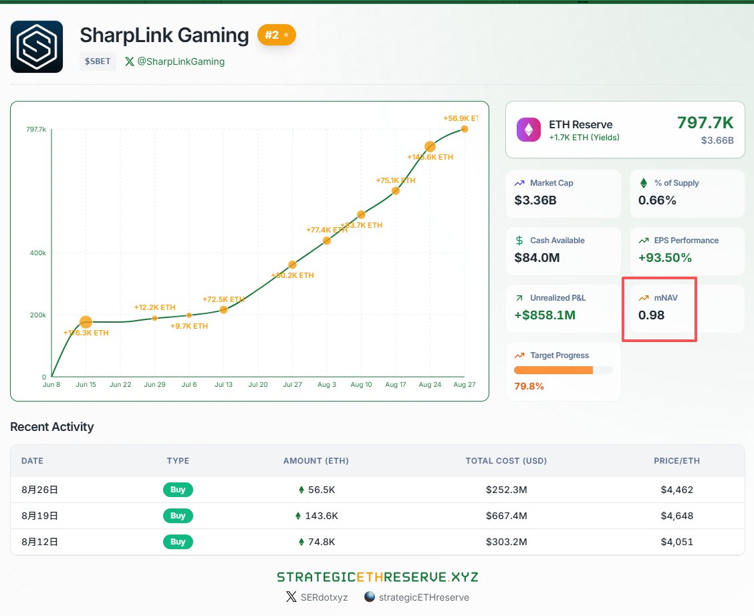Click the Buy badge in 8月12日 row

tap(178, 542)
